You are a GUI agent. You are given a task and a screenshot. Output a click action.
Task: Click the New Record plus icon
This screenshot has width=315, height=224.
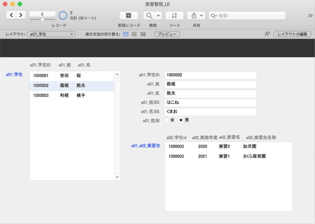click(x=129, y=15)
